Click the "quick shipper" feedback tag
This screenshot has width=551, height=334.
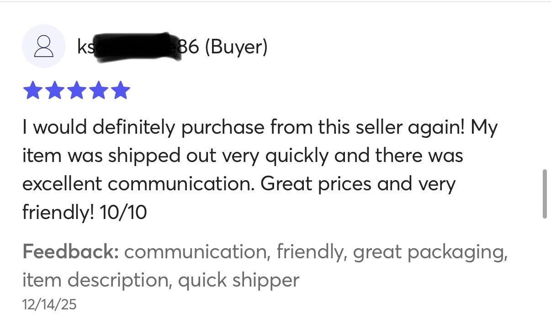(238, 280)
